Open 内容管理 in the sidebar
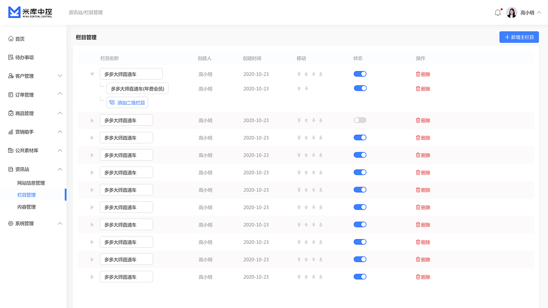Screen dimensions: 548x308 [27, 207]
